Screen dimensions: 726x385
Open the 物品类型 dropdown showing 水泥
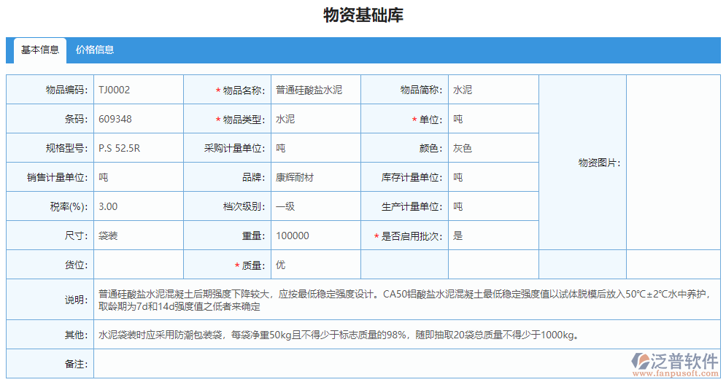click(315, 119)
